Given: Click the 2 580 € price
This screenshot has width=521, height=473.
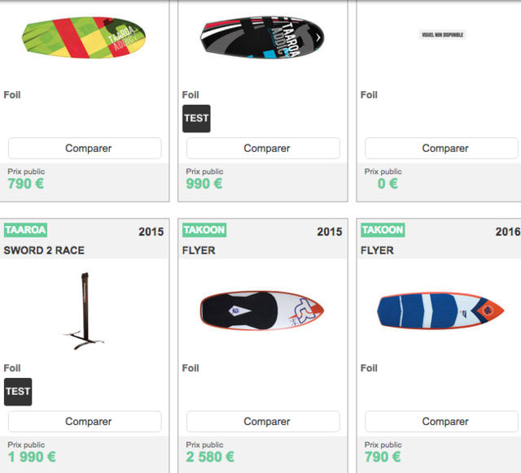Looking at the screenshot, I should click(210, 457).
